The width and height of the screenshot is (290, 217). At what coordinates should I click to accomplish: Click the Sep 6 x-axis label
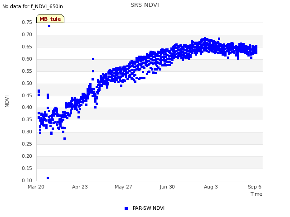[255, 187]
